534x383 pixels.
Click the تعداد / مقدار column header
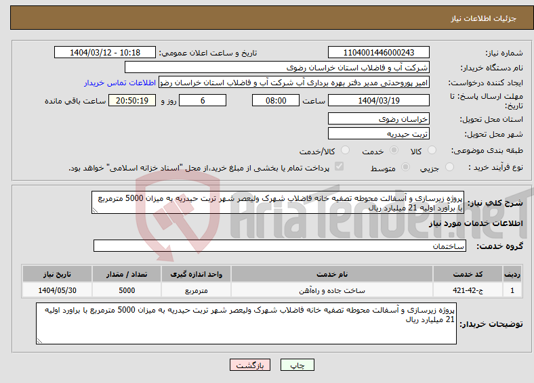pyautogui.click(x=127, y=274)
